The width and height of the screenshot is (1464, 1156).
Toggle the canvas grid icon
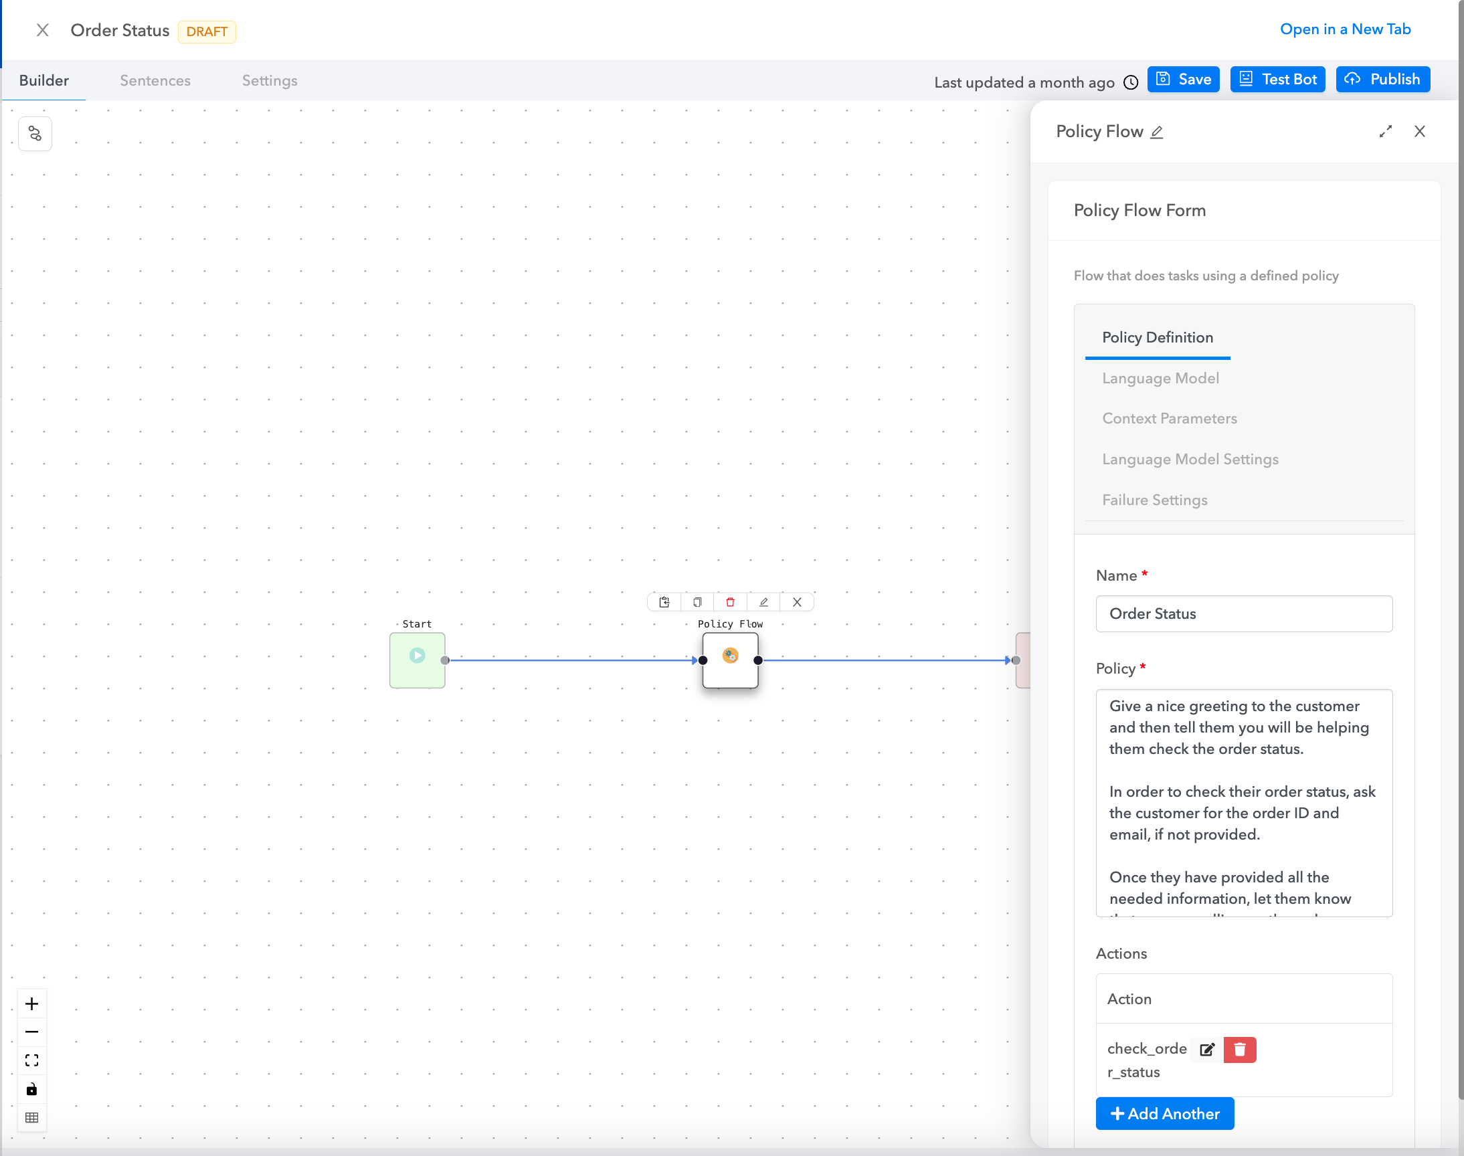point(31,1117)
